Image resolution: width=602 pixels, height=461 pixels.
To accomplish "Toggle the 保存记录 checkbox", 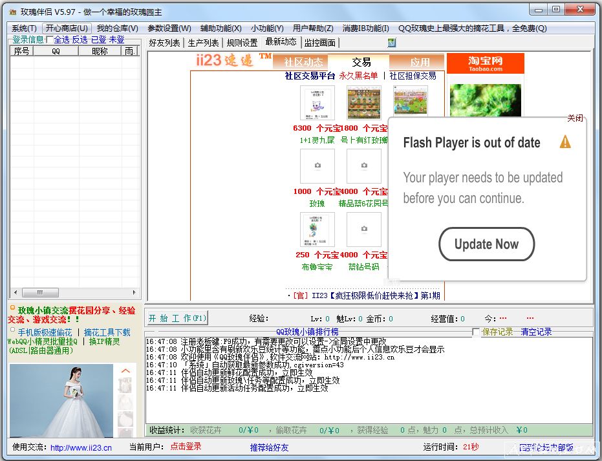I will pyautogui.click(x=476, y=332).
